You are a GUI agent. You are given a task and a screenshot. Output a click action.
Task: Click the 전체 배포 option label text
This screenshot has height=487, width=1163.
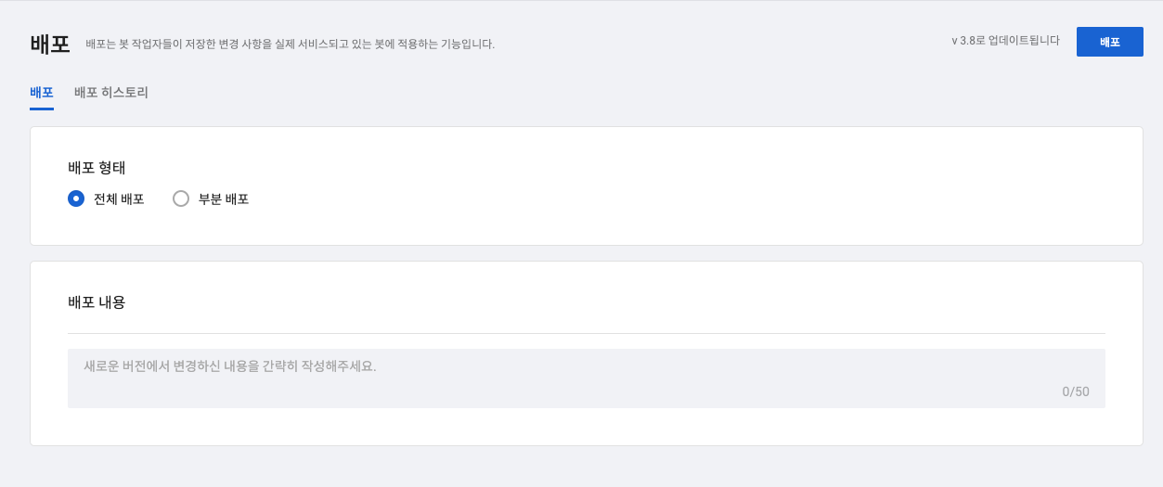tap(119, 199)
